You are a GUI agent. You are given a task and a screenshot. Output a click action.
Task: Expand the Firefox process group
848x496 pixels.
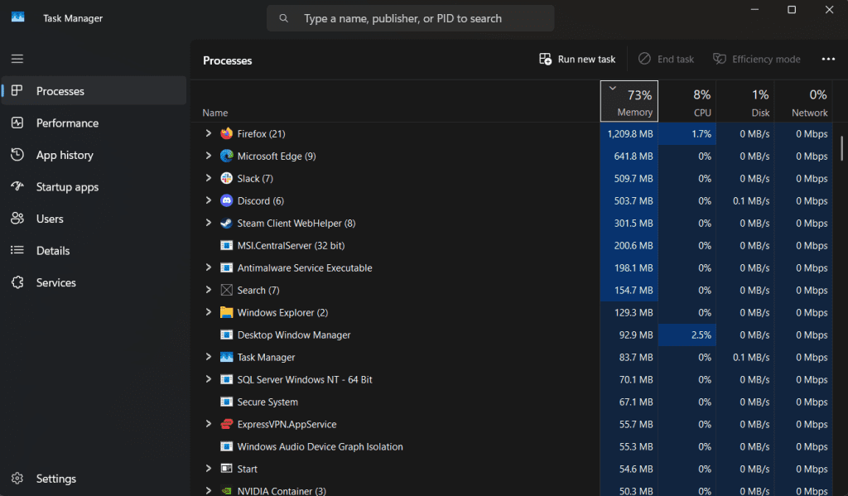209,133
